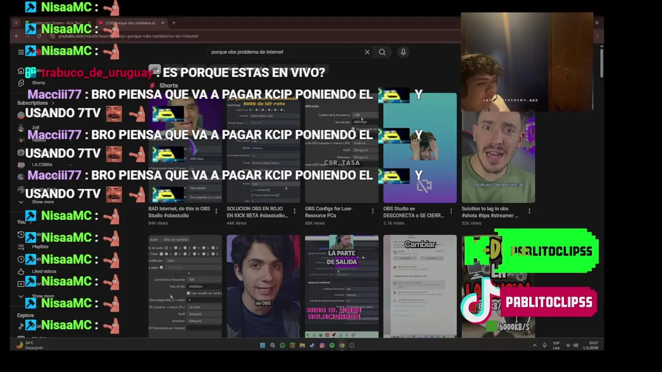Open taskbar search magnifier

273,345
